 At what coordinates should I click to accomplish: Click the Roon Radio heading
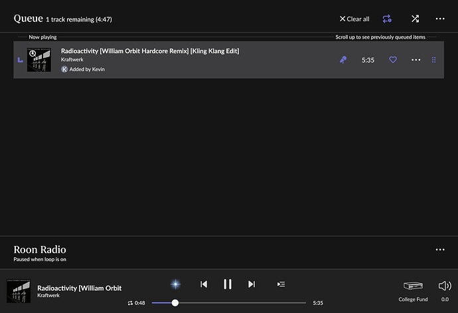(40, 249)
